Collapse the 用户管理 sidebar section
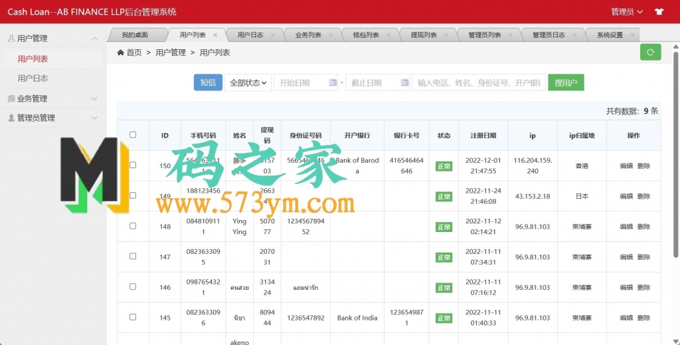Screen dimensions: 680x345 tap(94, 39)
